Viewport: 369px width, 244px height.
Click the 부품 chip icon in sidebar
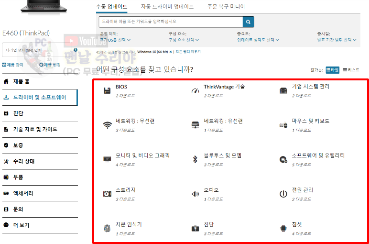(x=6, y=177)
